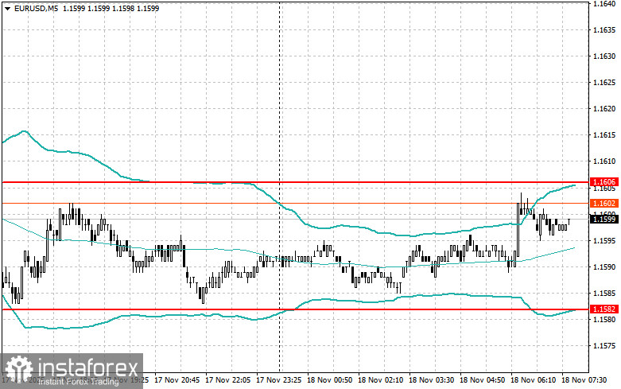
Task: Select the 1.1620 price axis value
Action: [x=604, y=108]
